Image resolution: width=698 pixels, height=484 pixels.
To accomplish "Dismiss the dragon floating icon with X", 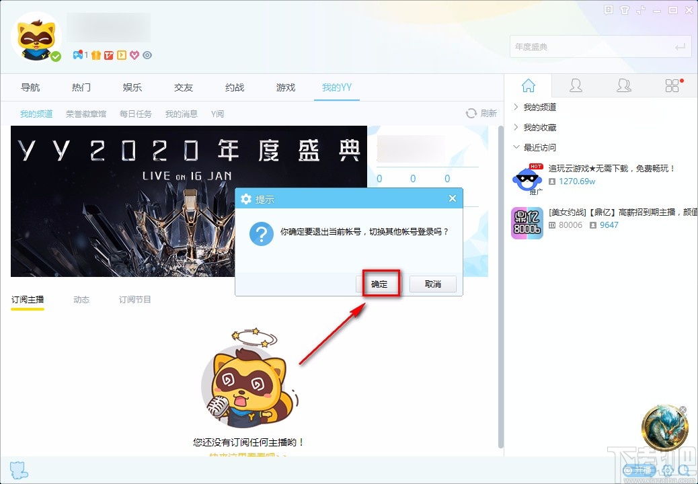I will tap(683, 409).
